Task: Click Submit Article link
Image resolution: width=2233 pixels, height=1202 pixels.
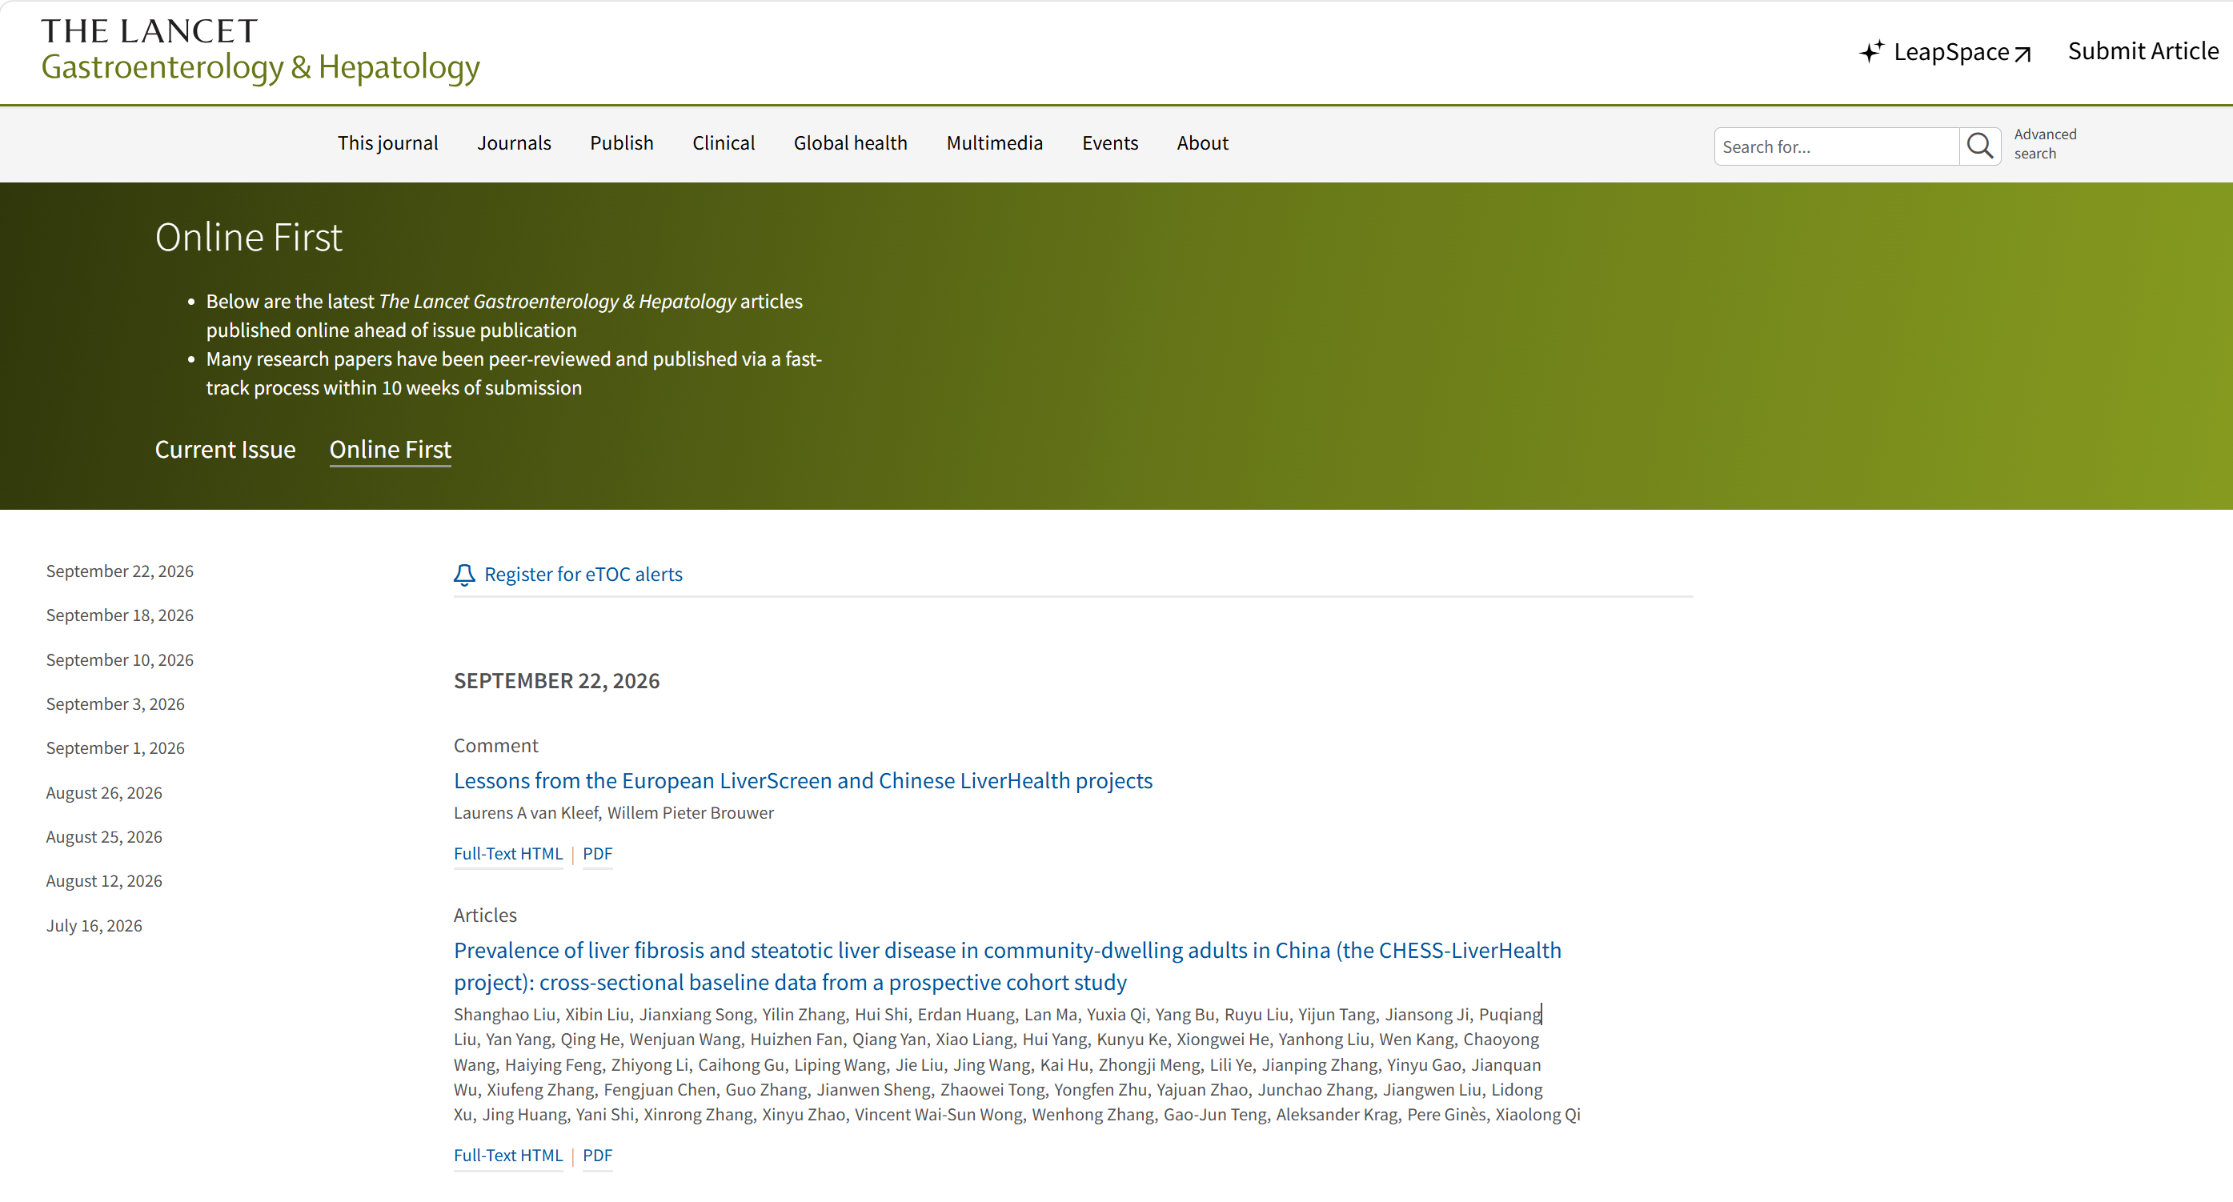Action: coord(2143,51)
